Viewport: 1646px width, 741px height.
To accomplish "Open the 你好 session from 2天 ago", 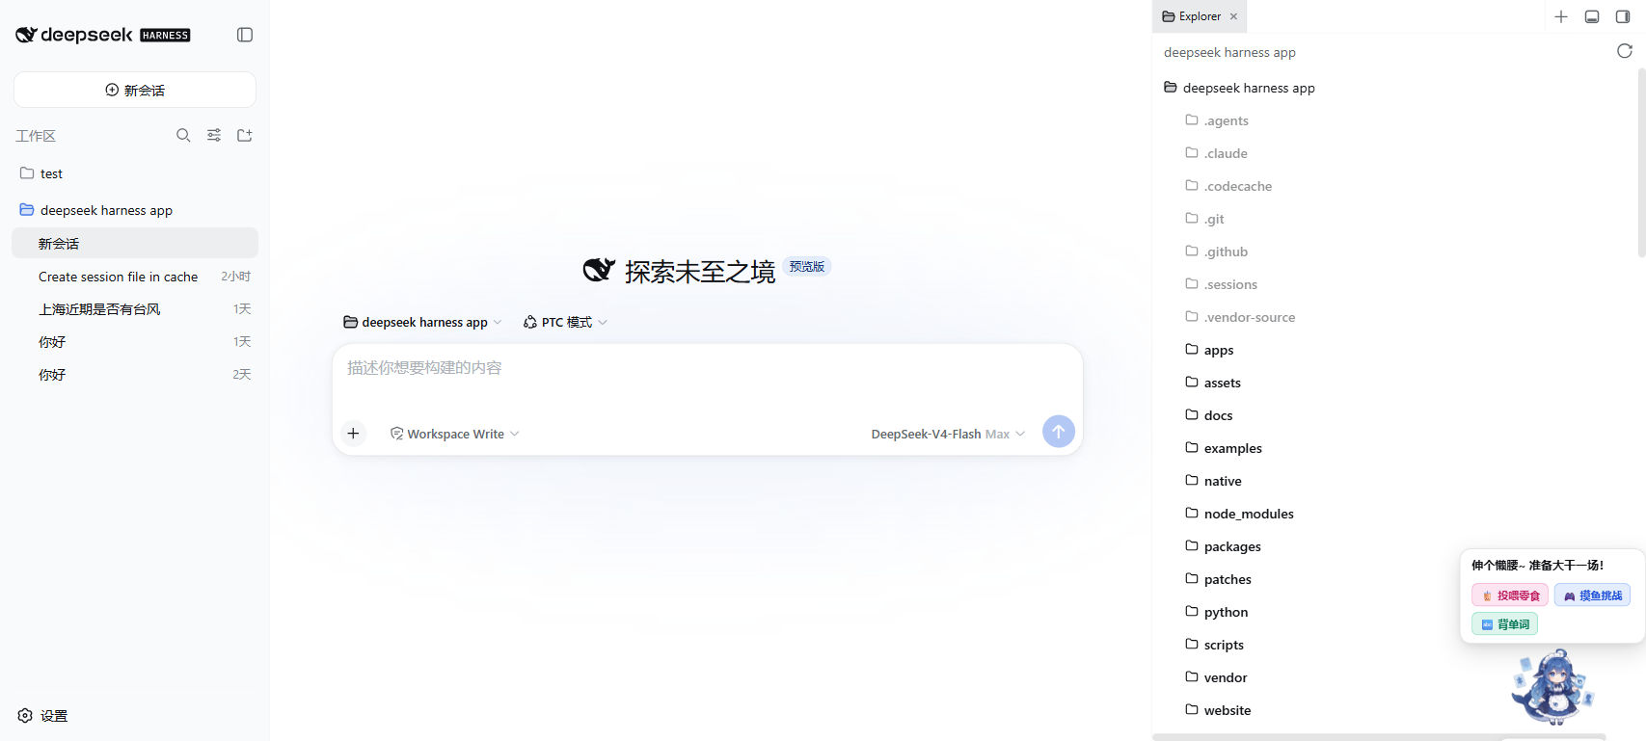I will [x=135, y=375].
